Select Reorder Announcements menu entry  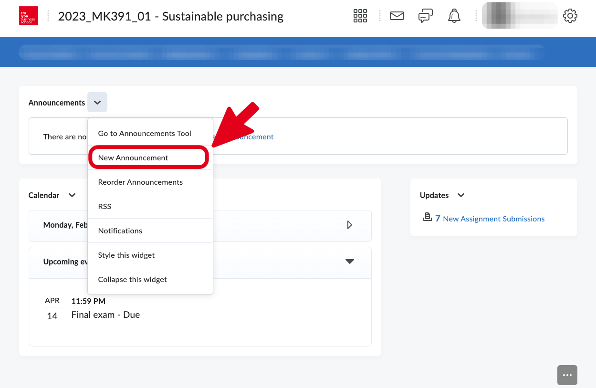click(x=140, y=182)
